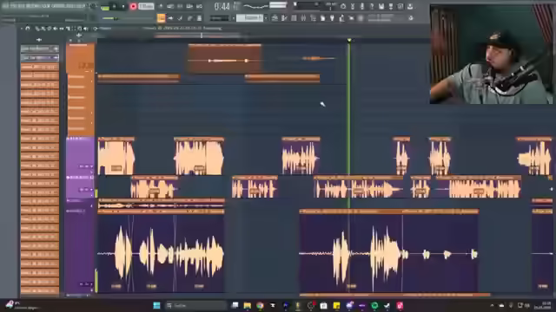Select the first audio file in the picker list
556x312 pixels.
[39, 67]
